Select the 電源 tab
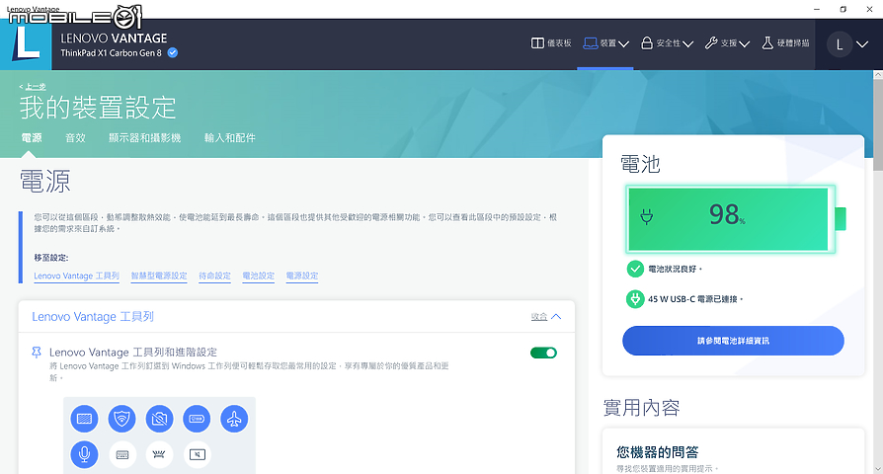This screenshot has width=883, height=474. (32, 138)
